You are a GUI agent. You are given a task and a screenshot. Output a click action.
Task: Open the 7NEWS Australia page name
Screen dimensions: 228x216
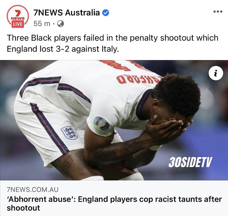pos(67,12)
